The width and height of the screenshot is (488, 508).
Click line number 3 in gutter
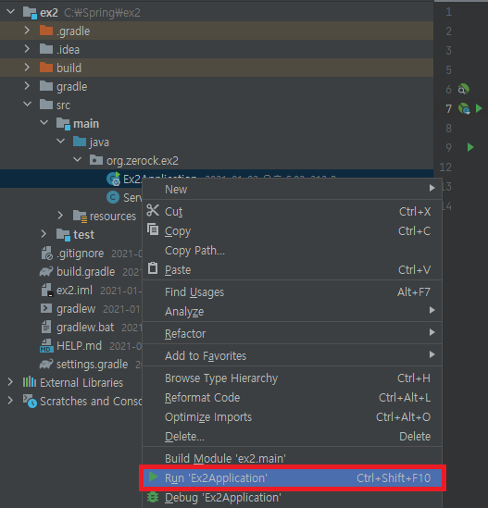click(x=448, y=50)
